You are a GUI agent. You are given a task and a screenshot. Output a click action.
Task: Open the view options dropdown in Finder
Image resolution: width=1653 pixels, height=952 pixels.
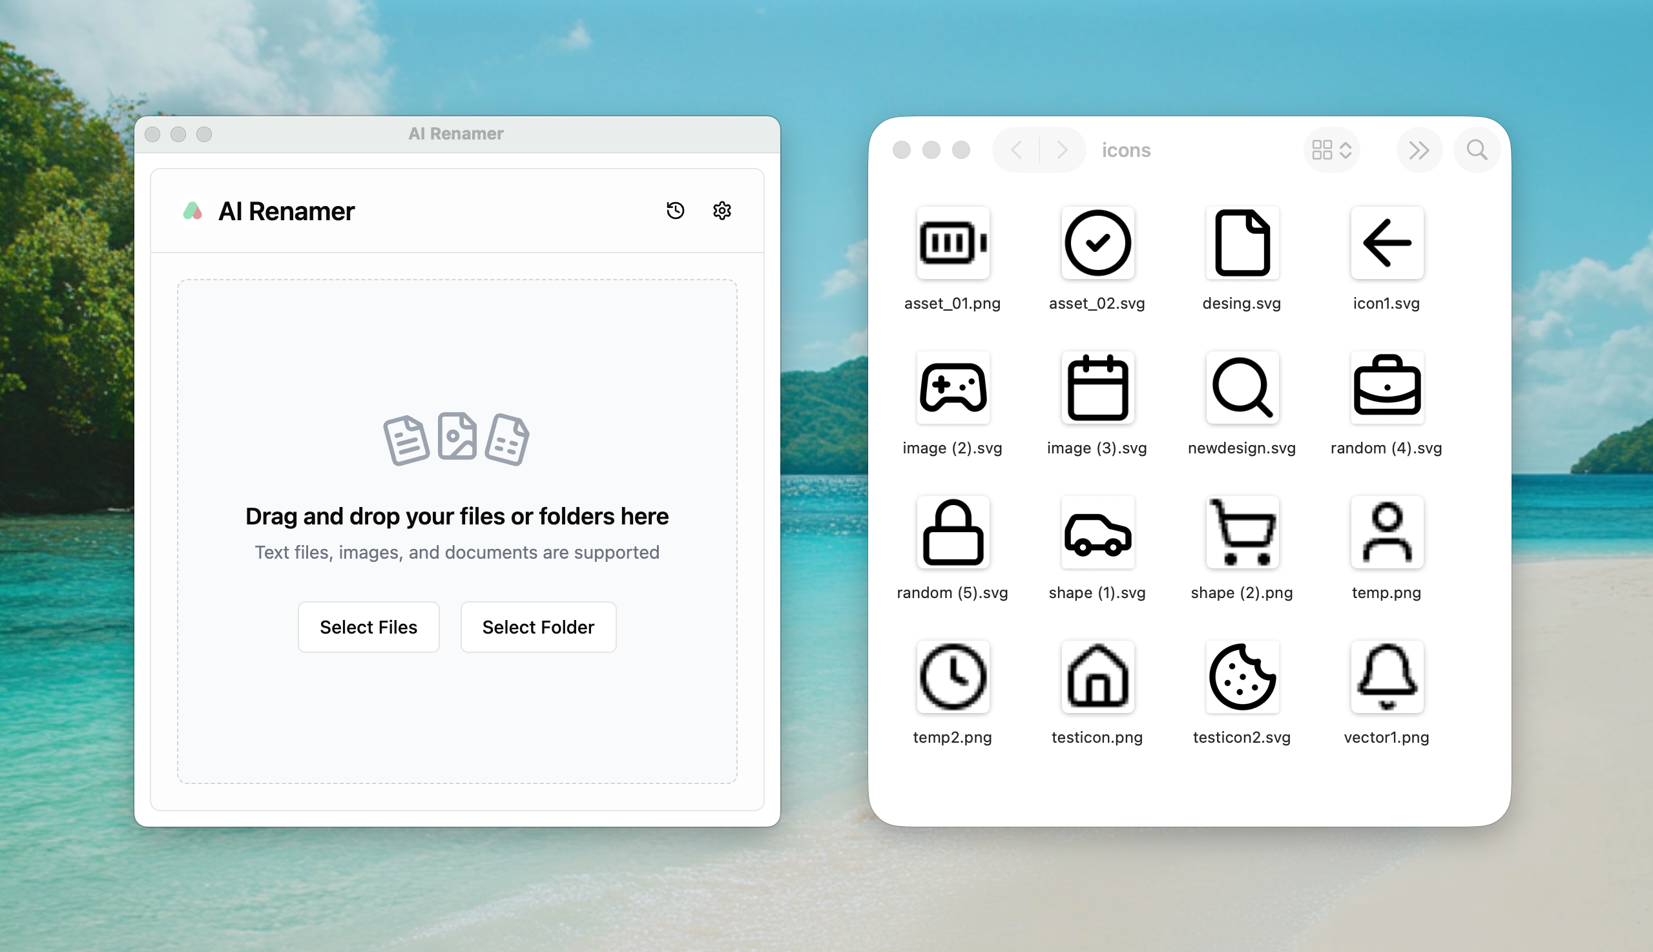pos(1331,150)
